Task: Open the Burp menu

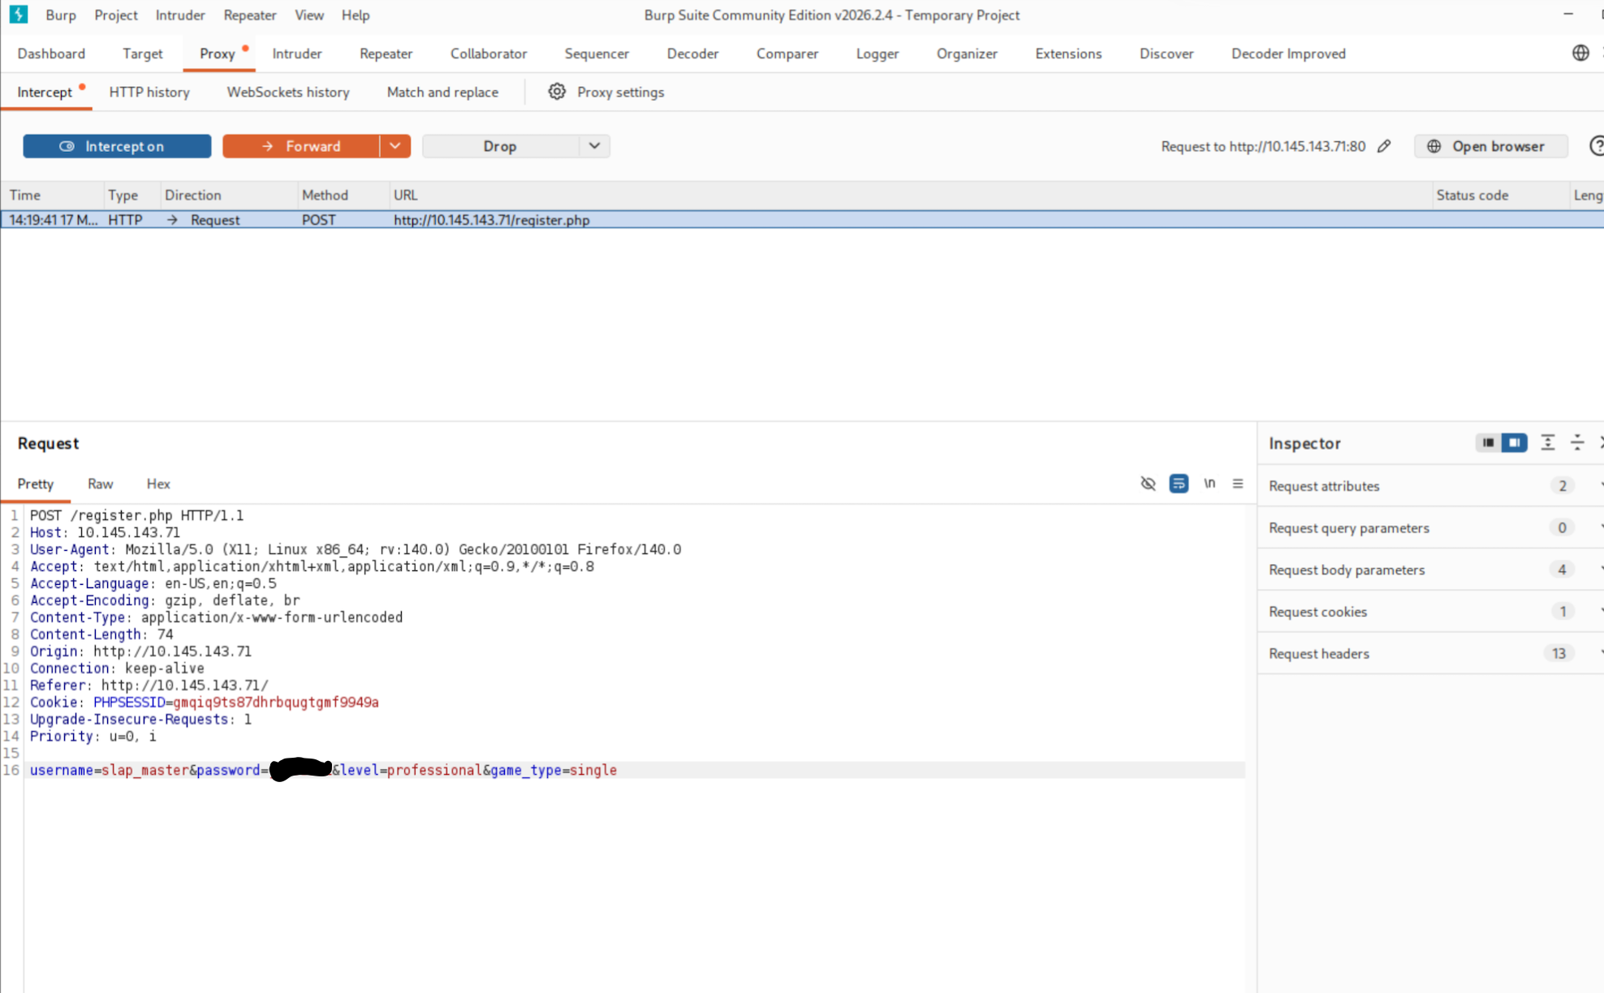Action: click(61, 15)
